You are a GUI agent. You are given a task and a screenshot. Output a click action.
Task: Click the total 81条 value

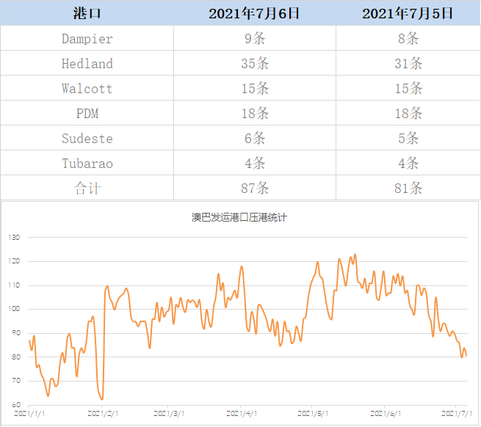[x=408, y=188]
